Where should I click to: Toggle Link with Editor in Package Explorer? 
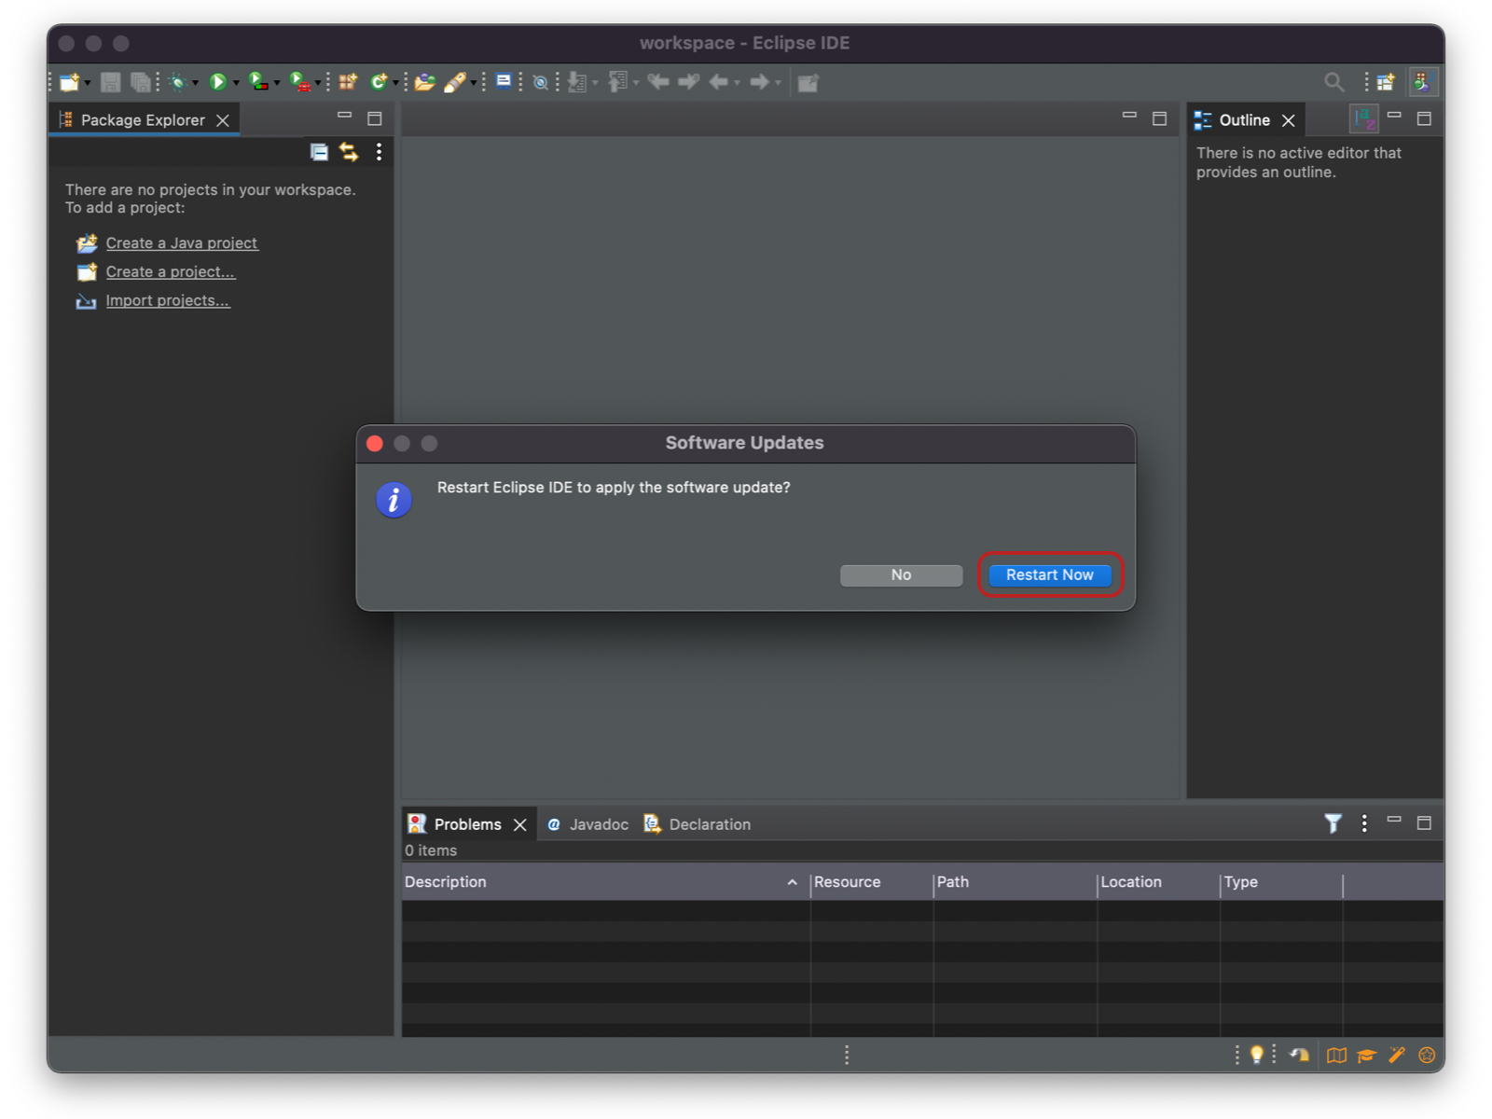coord(349,152)
